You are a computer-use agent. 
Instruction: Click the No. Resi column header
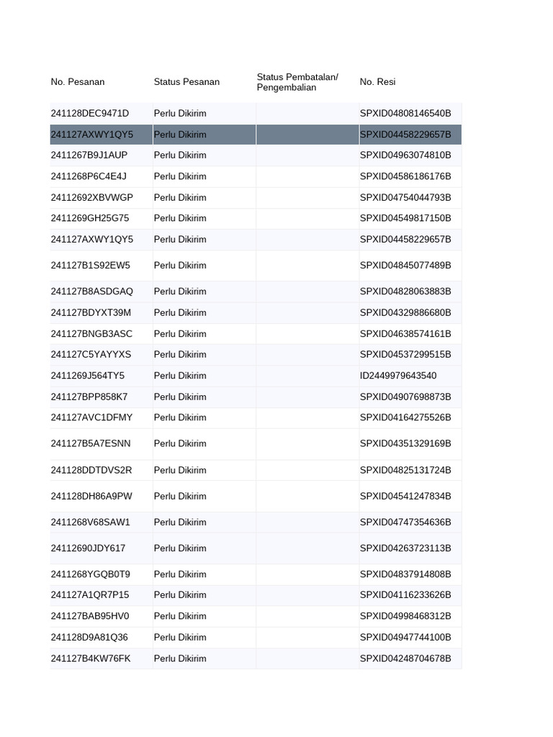378,82
